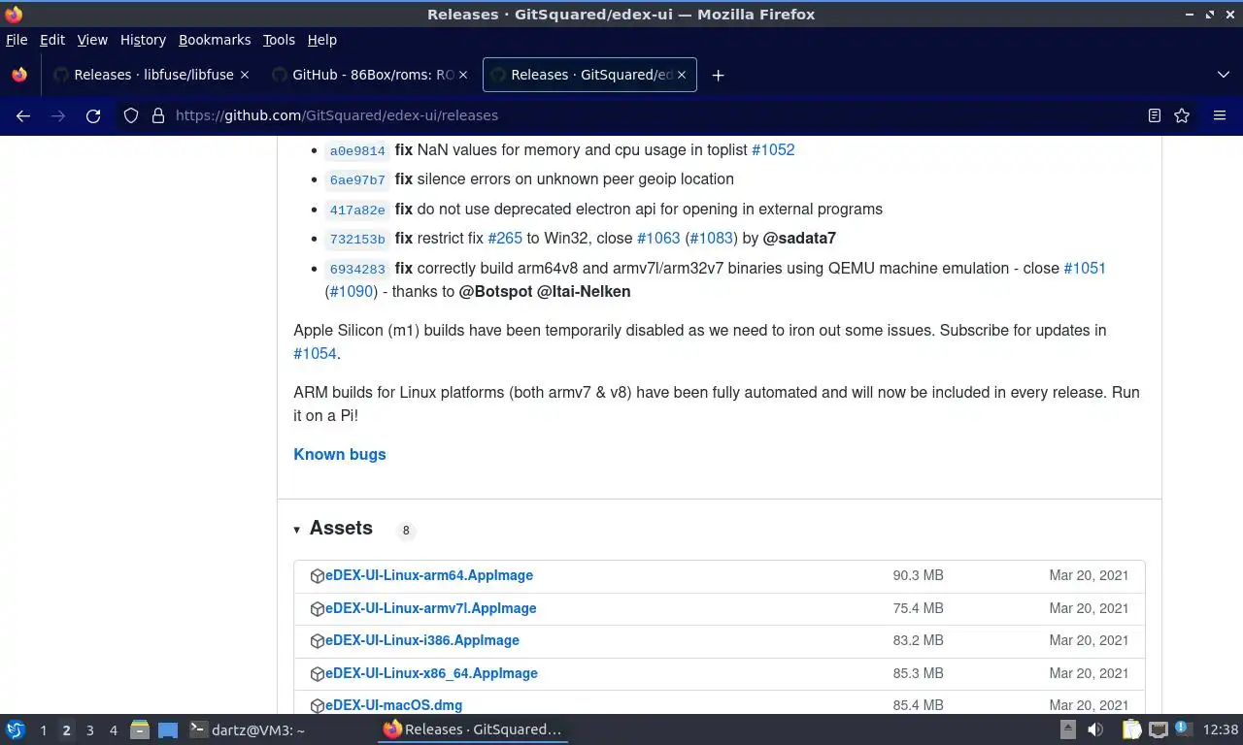This screenshot has height=745, width=1243.
Task: Open the clipboard manager tray icon
Action: pos(1131,730)
